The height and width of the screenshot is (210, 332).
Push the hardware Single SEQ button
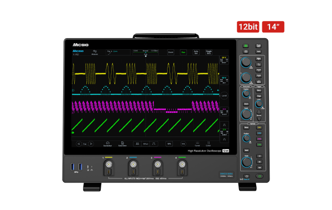pos(258,46)
